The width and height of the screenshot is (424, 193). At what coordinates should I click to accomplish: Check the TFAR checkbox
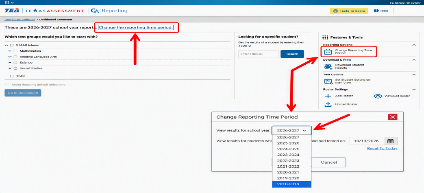tap(12, 76)
